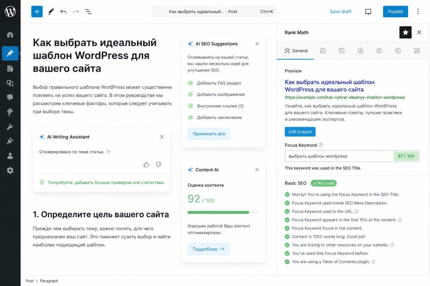Click help icon beside Table of Contents check
Viewport: 430px width, 286px height.
[x=373, y=262]
